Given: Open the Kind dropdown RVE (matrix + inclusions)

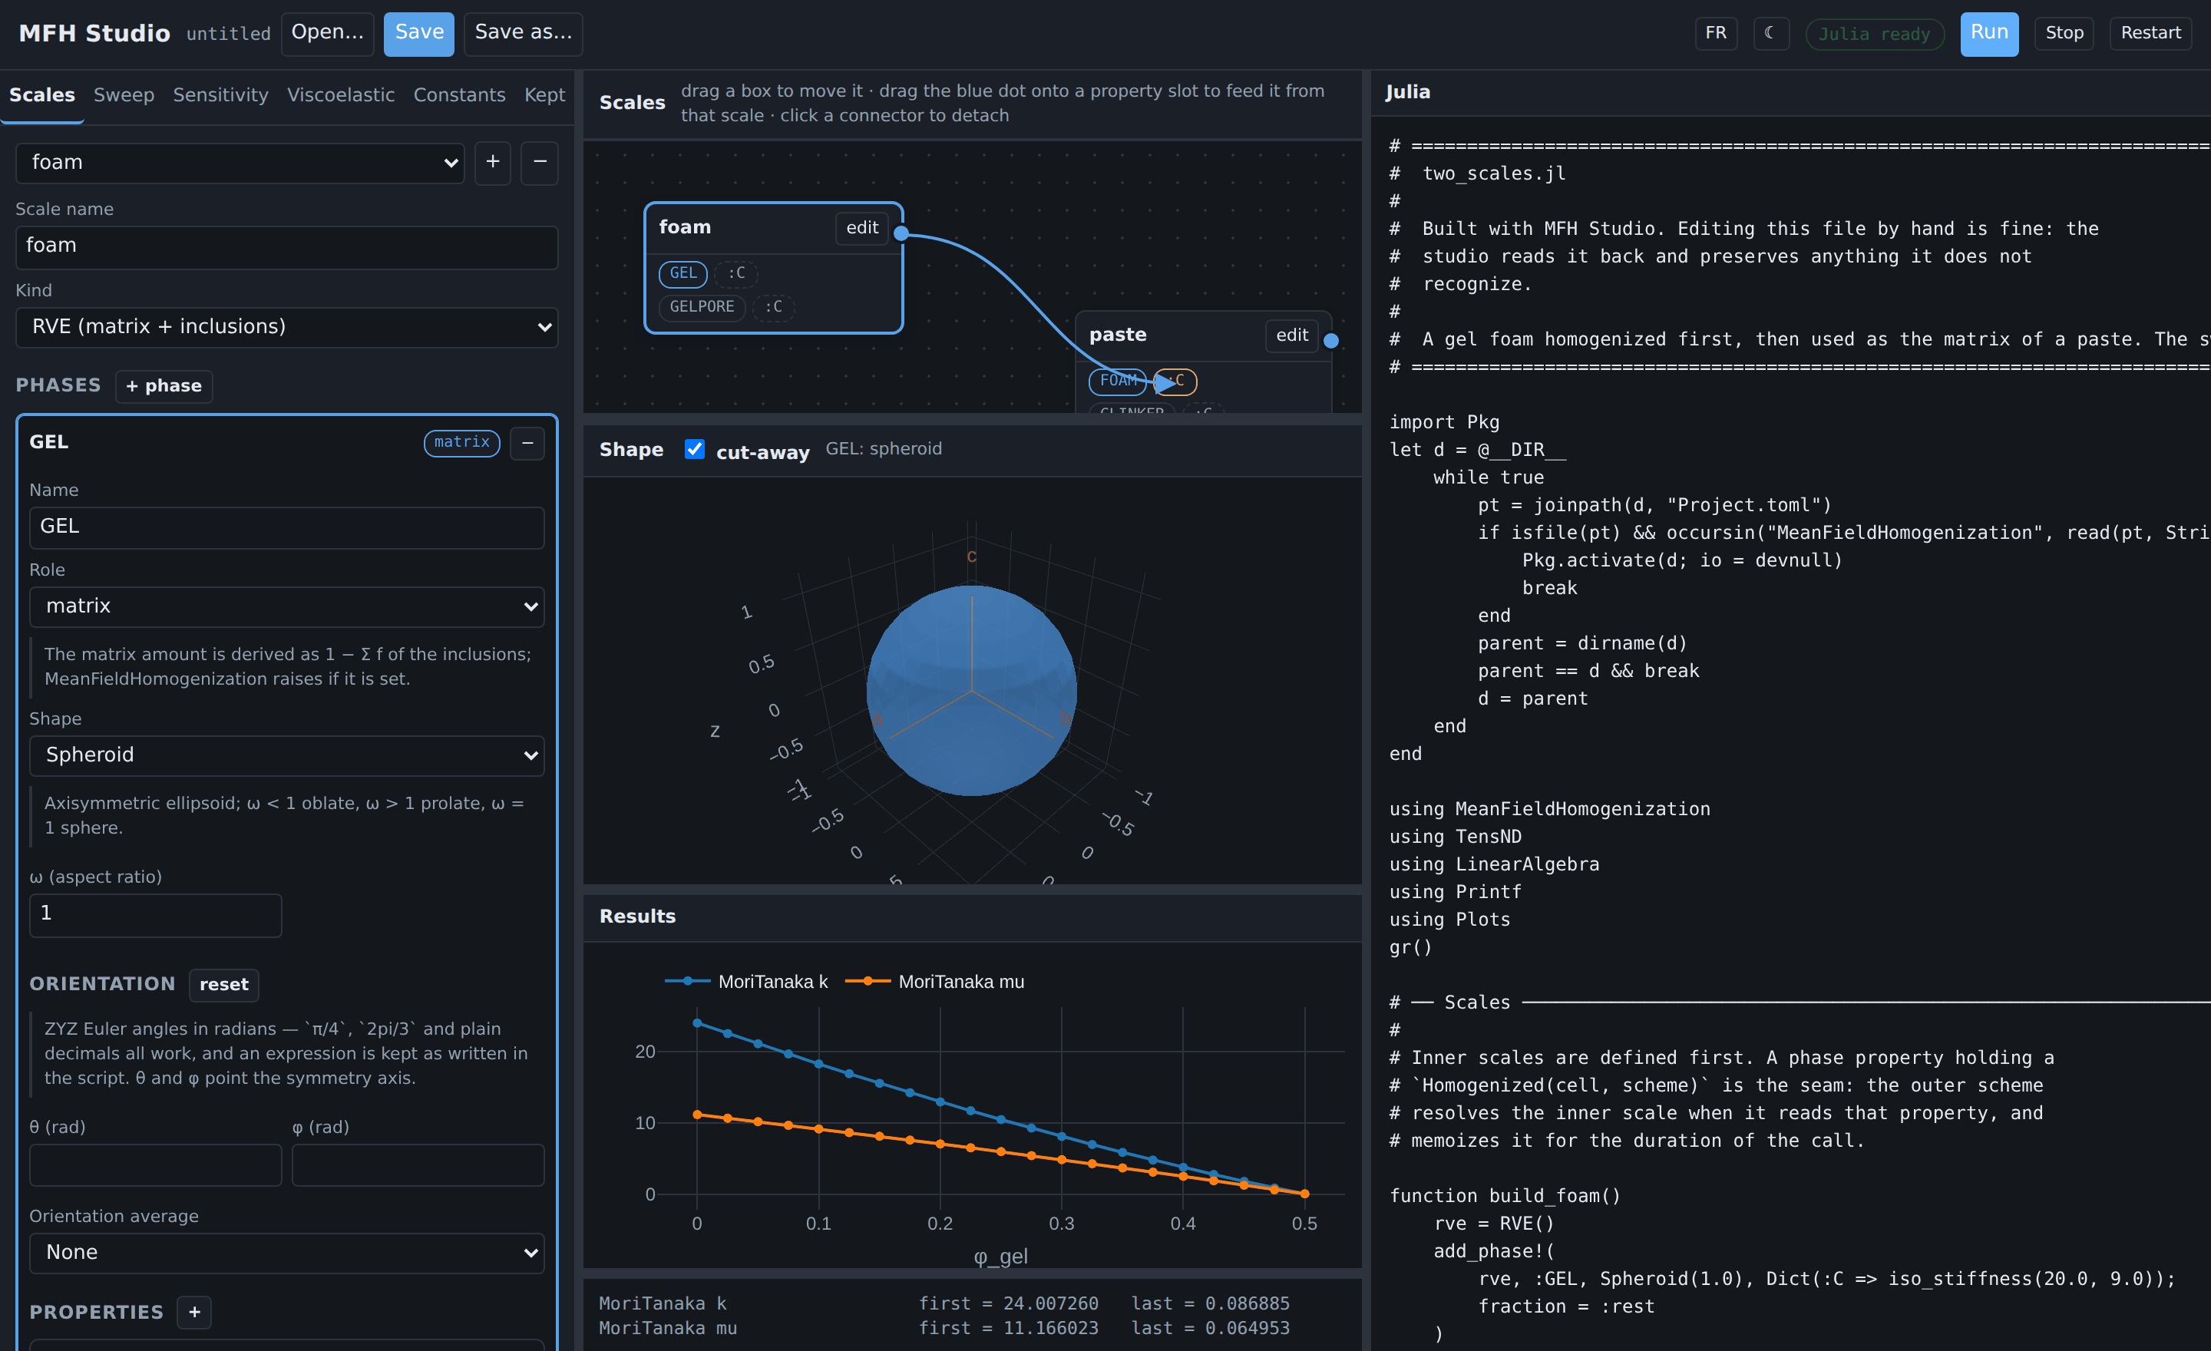Looking at the screenshot, I should coord(286,326).
